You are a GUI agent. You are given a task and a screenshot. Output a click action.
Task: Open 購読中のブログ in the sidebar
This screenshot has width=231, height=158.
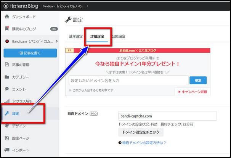click(x=24, y=29)
